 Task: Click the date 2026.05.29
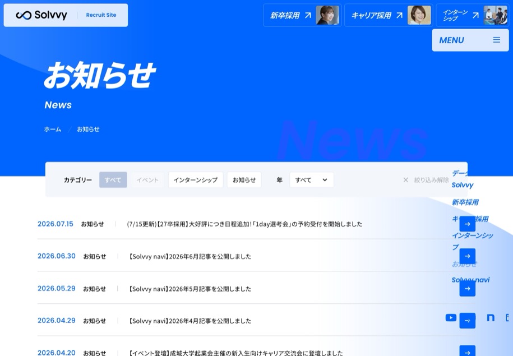pos(56,288)
